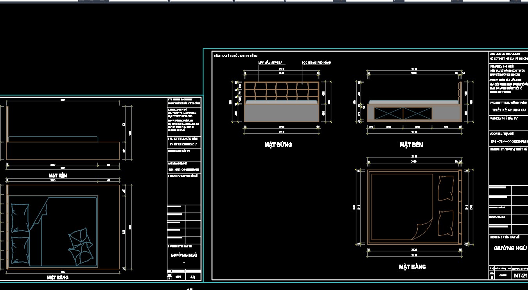Select the MẶT BÊN title in the right sheet
Image resolution: width=528 pixels, height=290 pixels.
[411, 145]
